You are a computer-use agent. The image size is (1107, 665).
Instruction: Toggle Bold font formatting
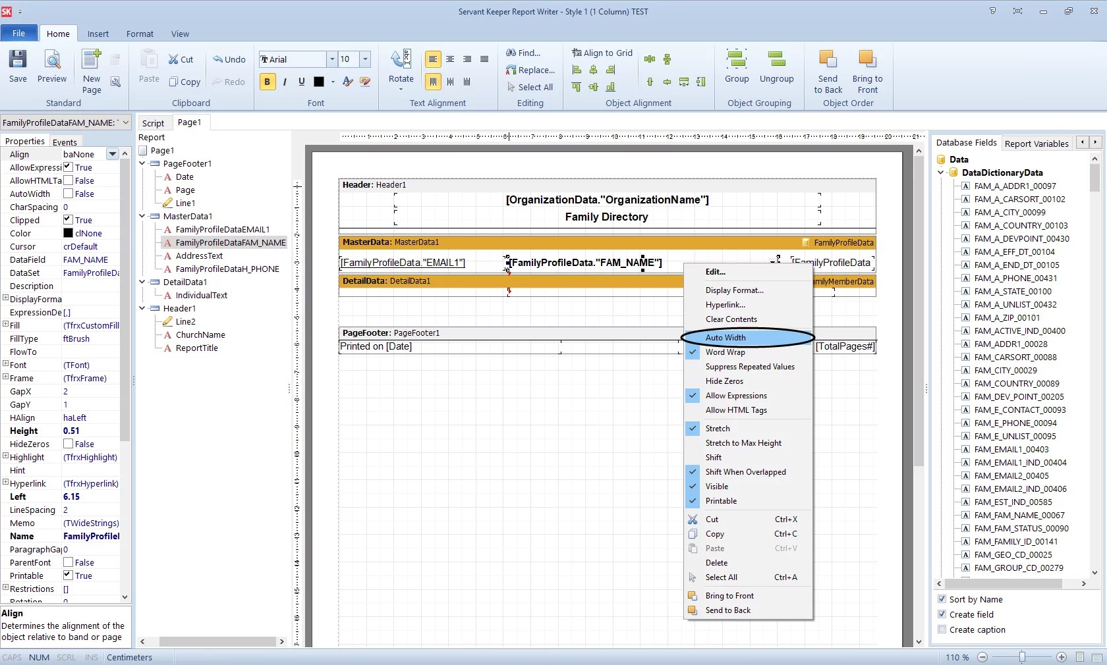[x=267, y=82]
